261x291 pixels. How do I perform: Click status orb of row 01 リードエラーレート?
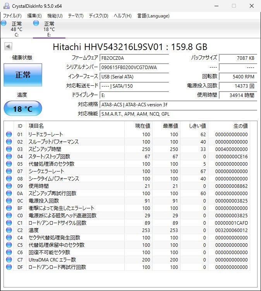click(x=9, y=134)
